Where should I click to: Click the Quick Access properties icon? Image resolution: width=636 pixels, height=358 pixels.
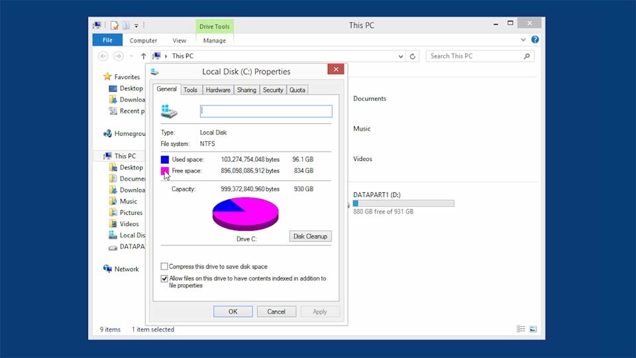coord(115,26)
